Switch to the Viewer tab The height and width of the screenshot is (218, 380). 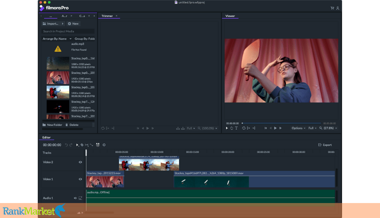[230, 16]
